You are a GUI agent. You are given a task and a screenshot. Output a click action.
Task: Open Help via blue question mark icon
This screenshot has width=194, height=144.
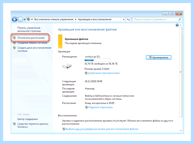pyautogui.click(x=177, y=25)
